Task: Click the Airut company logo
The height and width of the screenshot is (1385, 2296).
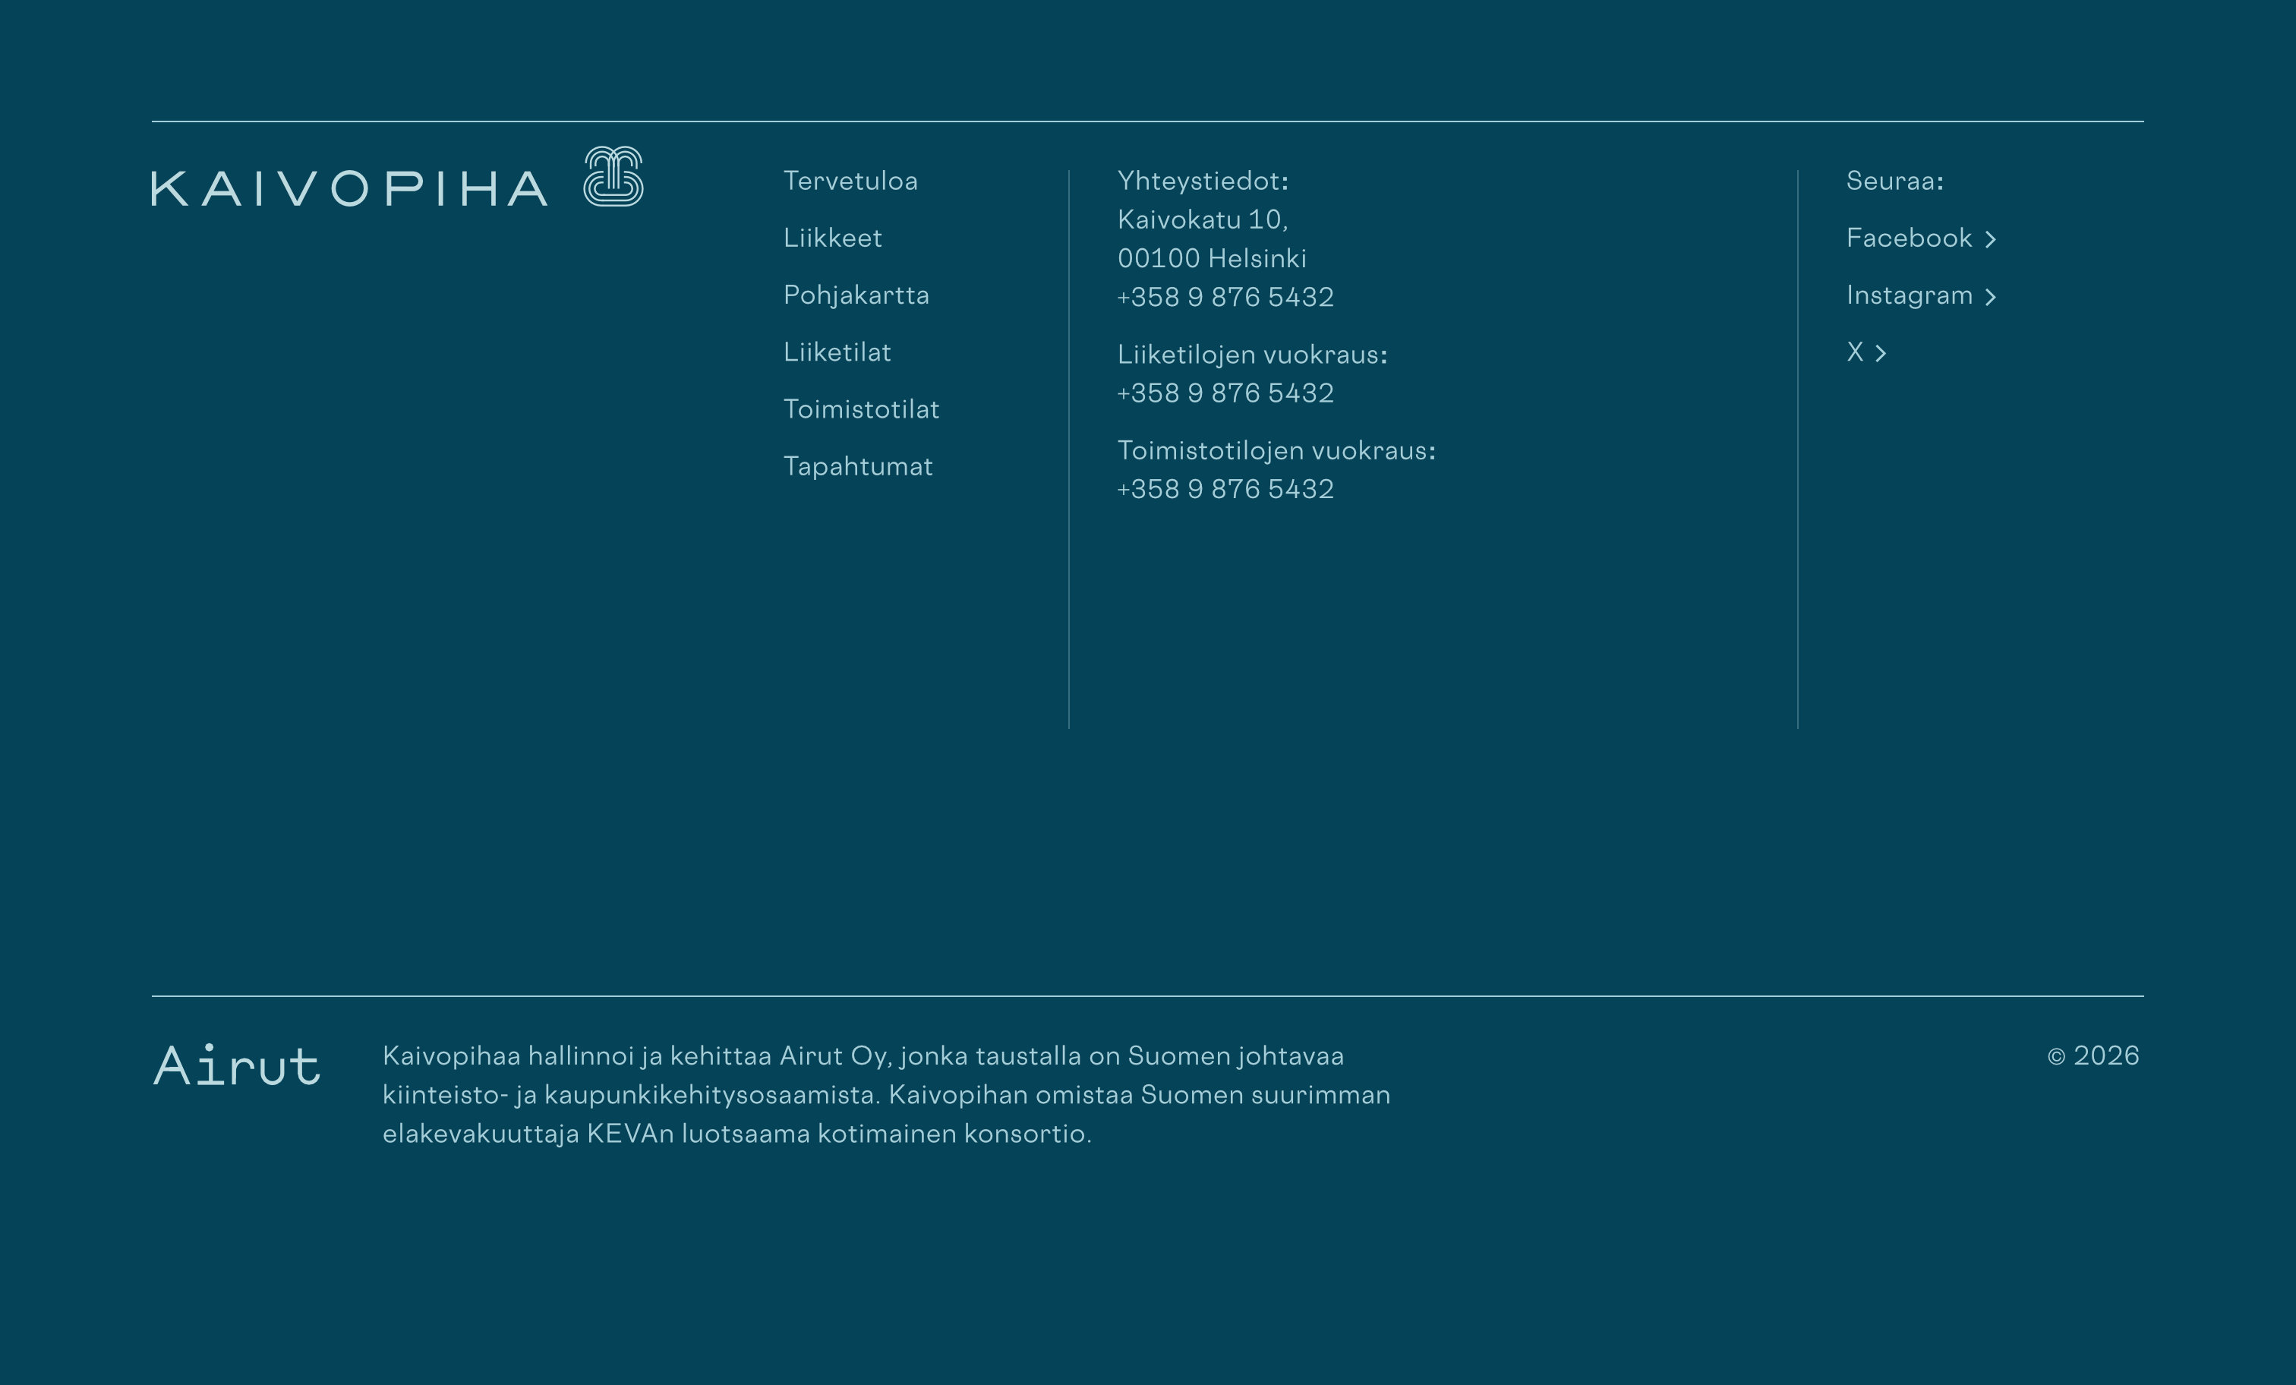Action: tap(237, 1065)
